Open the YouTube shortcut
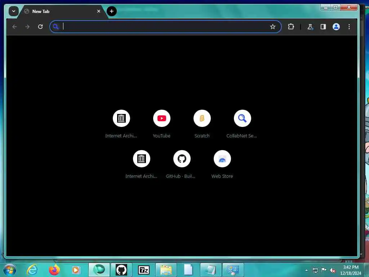The width and height of the screenshot is (369, 277). [x=162, y=118]
